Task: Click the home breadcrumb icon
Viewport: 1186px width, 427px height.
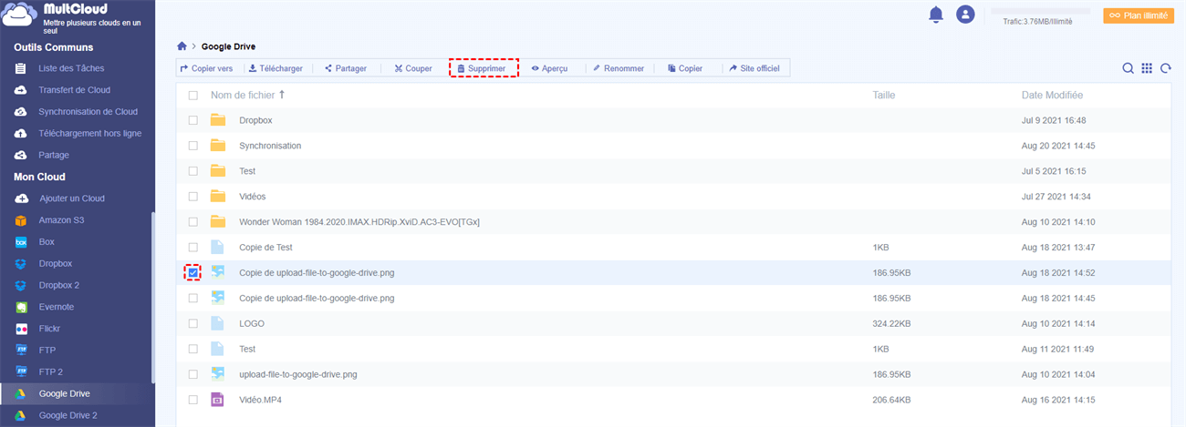Action: (x=182, y=46)
